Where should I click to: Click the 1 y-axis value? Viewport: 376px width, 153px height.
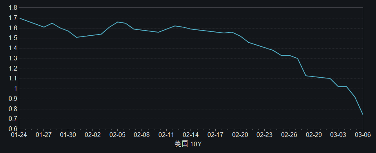coord(16,89)
